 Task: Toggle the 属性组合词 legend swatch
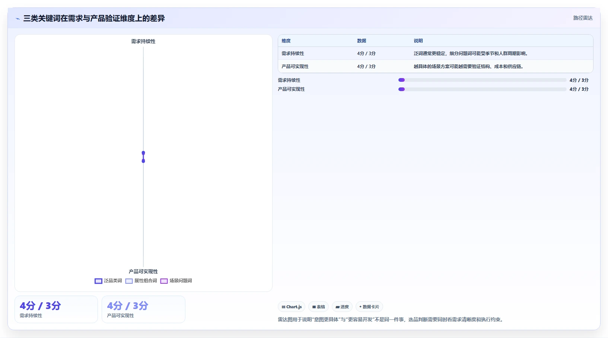click(x=129, y=281)
